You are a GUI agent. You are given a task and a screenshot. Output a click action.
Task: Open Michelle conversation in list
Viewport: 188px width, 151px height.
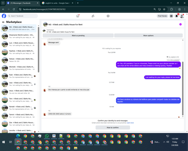(x=19, y=68)
